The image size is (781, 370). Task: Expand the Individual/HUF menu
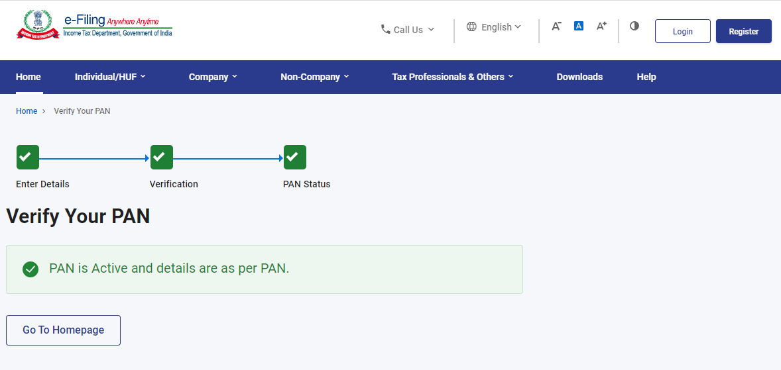click(x=110, y=77)
